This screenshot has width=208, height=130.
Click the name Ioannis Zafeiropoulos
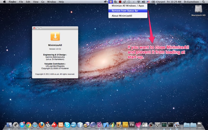click(x=55, y=57)
